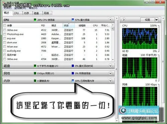This screenshot has width=167, height=124.
Task: Check the 360se.exe PID 4532 checkbox
Action: coord(5,30)
